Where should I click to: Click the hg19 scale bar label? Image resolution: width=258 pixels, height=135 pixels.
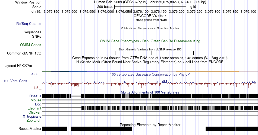(192, 7)
